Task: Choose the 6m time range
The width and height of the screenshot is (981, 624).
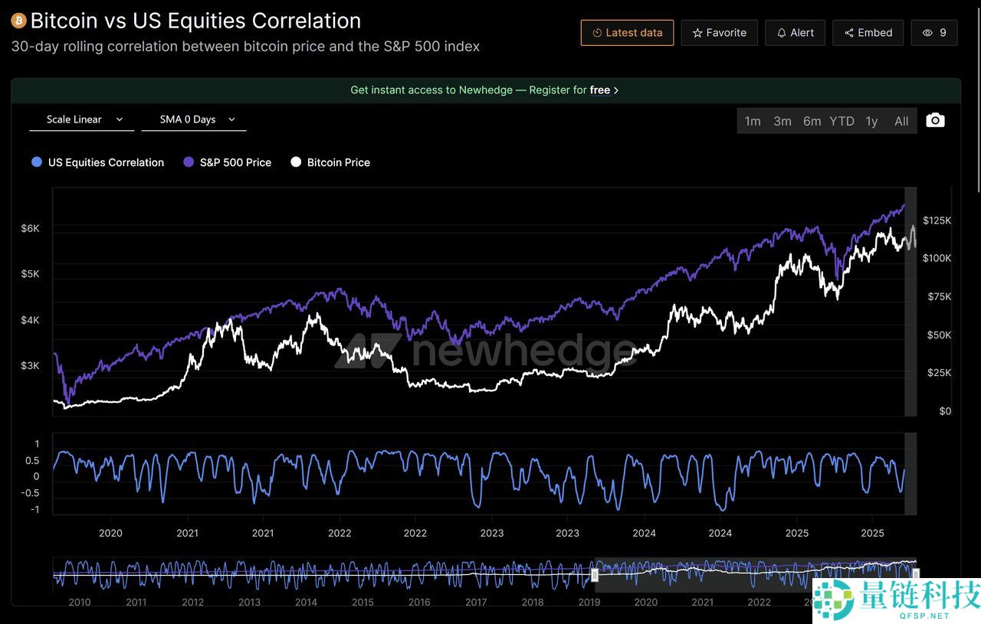Action: coord(812,121)
